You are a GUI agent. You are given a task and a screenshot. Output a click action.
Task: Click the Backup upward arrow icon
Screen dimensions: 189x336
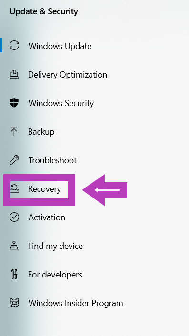[x=14, y=131]
